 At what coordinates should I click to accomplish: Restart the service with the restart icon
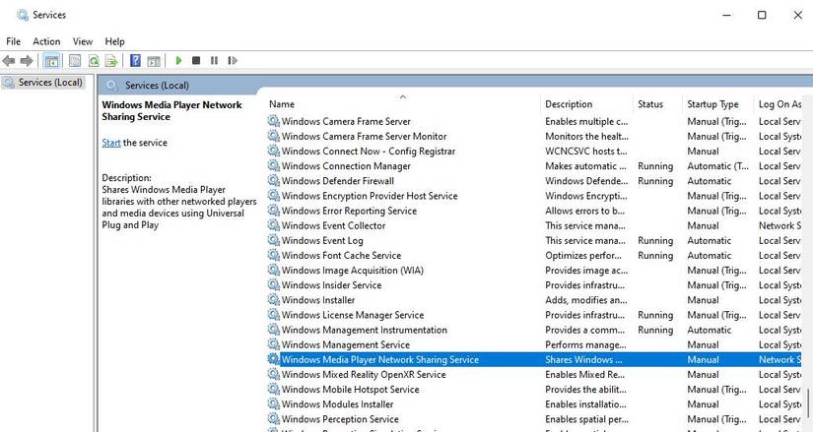tap(233, 61)
